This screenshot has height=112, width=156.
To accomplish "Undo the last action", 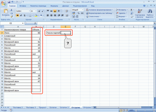I will [12, 2].
